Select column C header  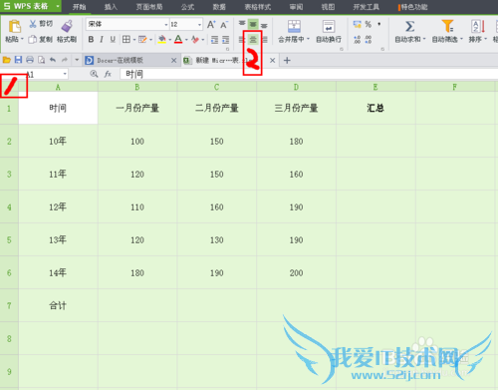217,87
